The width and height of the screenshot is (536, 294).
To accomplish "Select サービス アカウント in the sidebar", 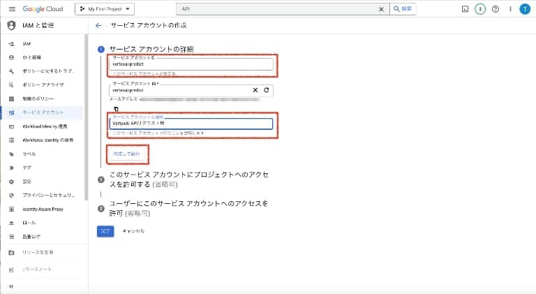I will (x=43, y=112).
